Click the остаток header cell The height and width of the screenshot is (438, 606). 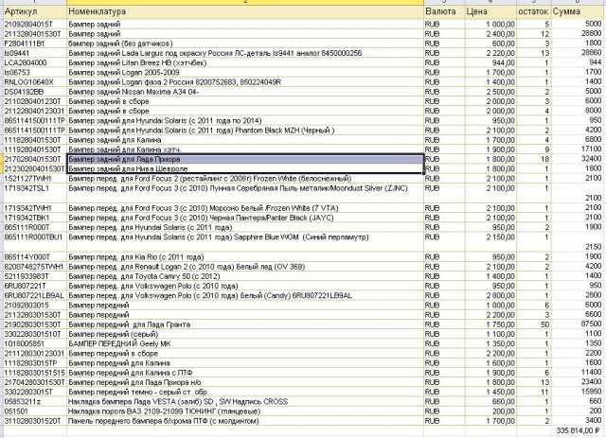point(534,11)
